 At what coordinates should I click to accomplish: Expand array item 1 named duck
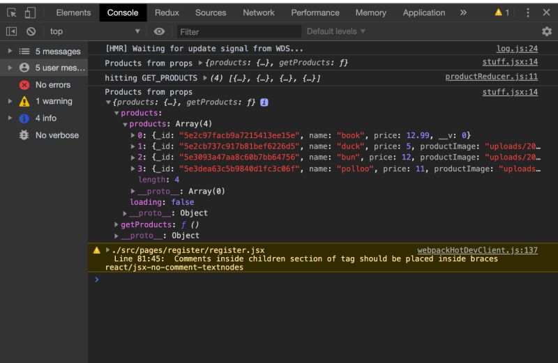point(133,146)
